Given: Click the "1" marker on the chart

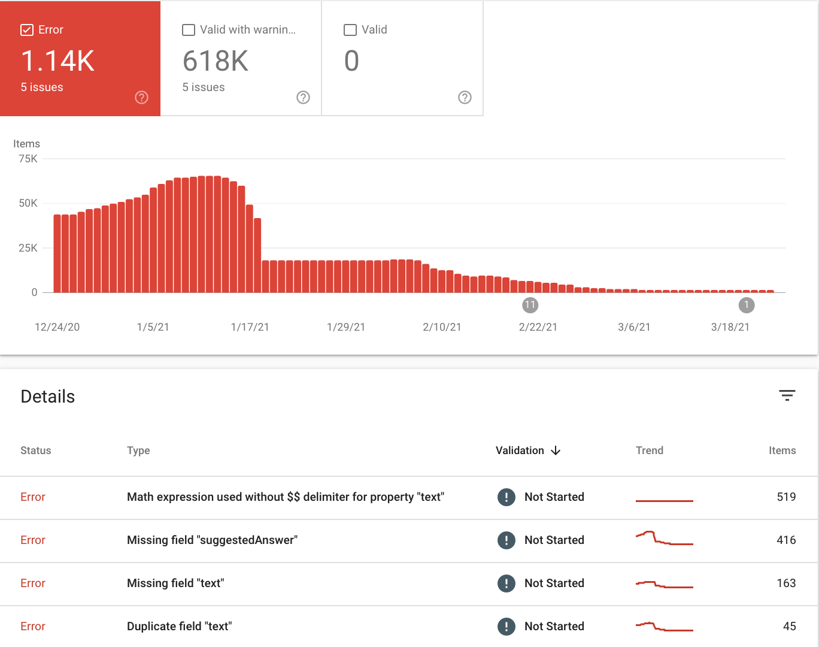Looking at the screenshot, I should click(x=746, y=305).
